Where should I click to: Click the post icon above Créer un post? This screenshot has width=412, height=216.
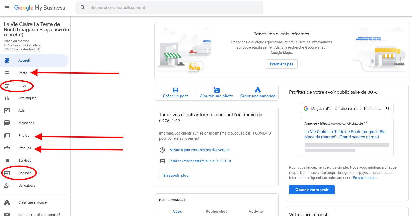click(176, 90)
